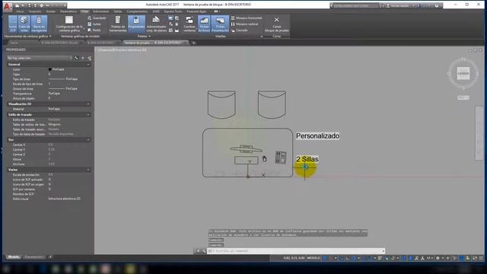
Task: Click the Guardado viewport option
Action: [97, 18]
